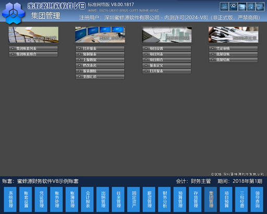
Task: Click the cursor-arrow icon in top-right toolbar
Action: pos(251,7)
